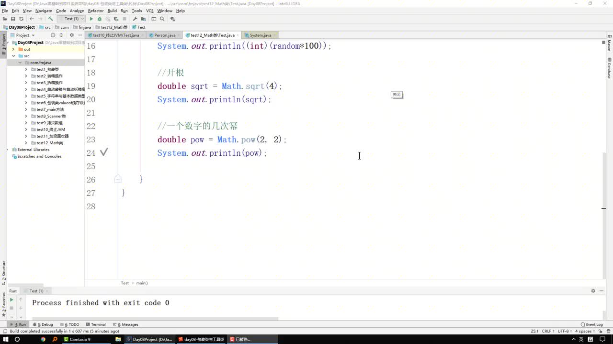This screenshot has height=344, width=613.
Task: Click the Run panel up arrow icon
Action: point(21,300)
